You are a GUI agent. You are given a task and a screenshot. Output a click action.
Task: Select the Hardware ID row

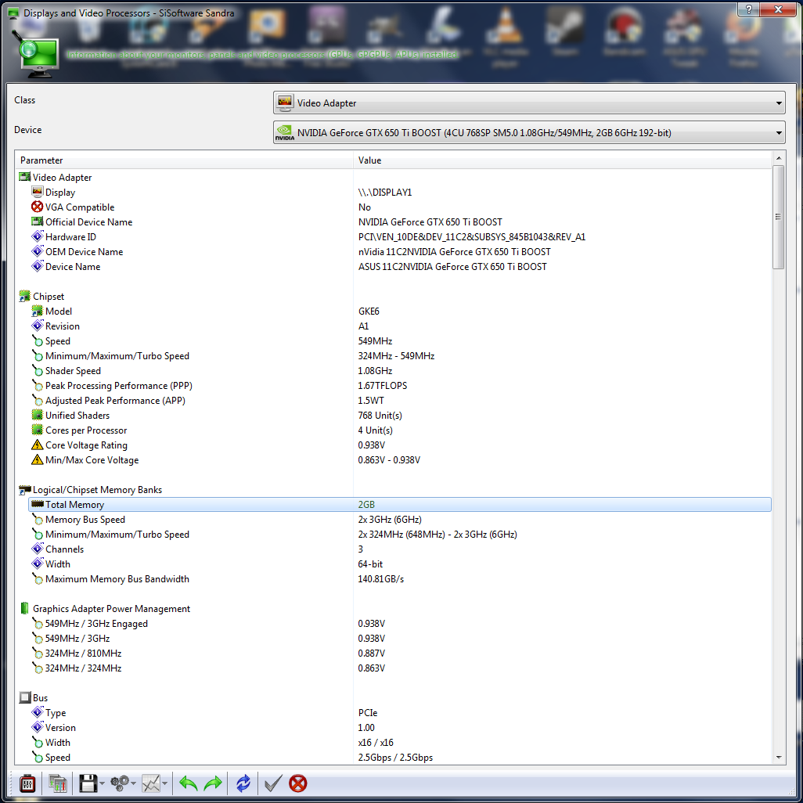(x=70, y=237)
